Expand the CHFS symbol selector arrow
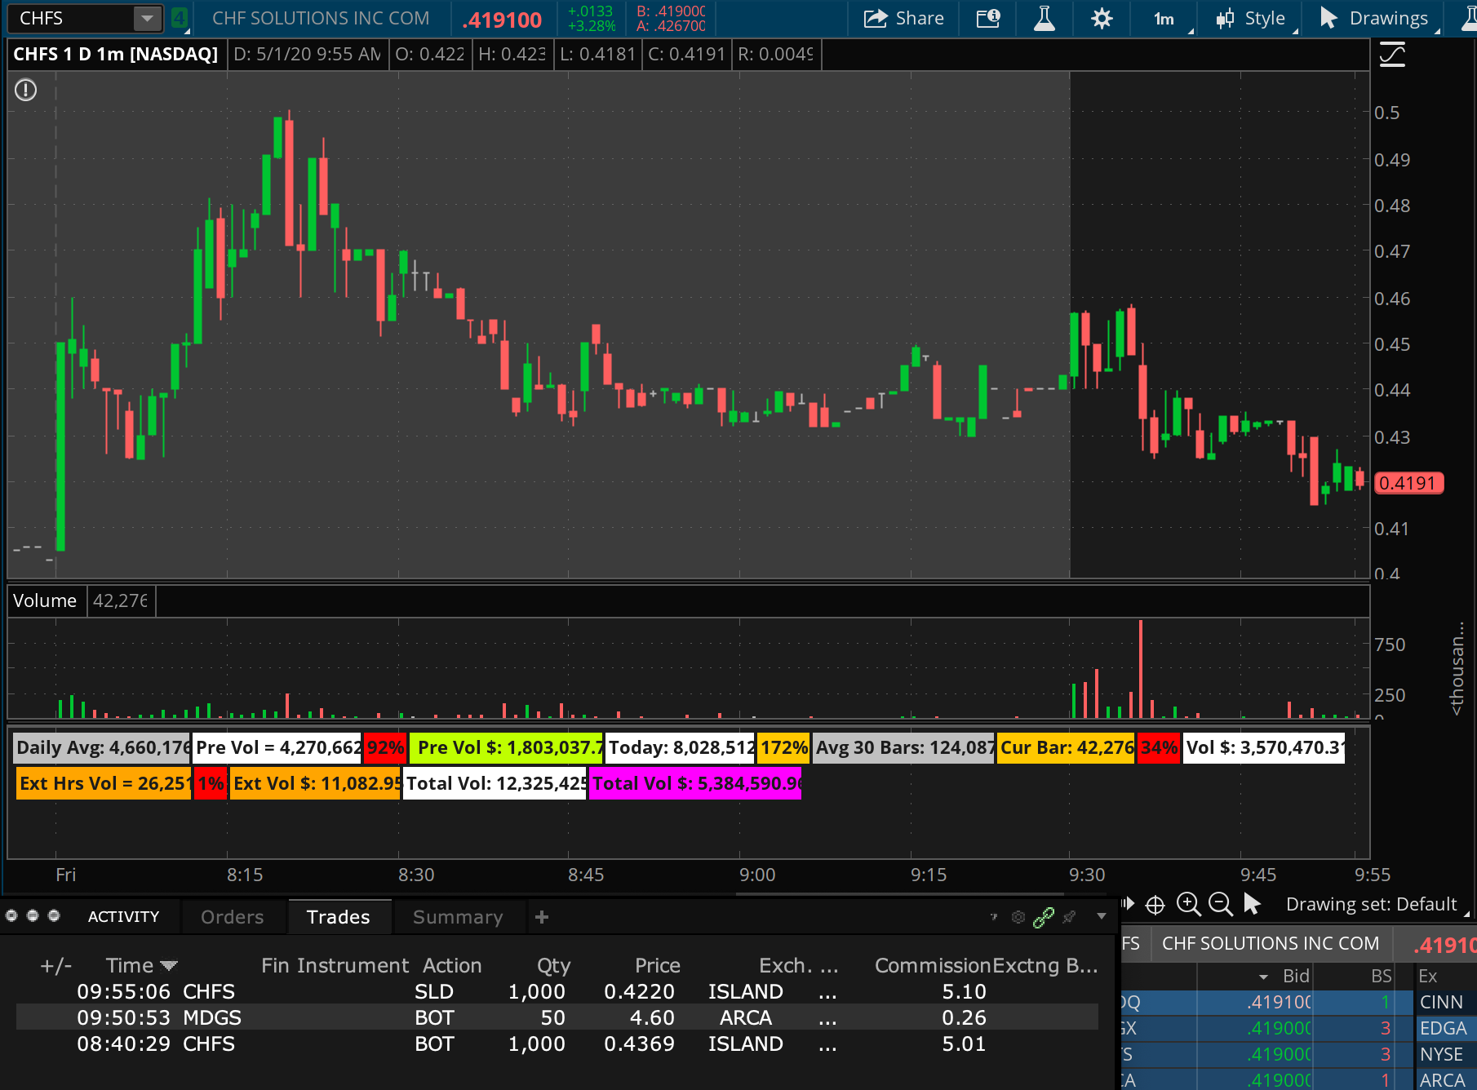The image size is (1477, 1090). [147, 18]
